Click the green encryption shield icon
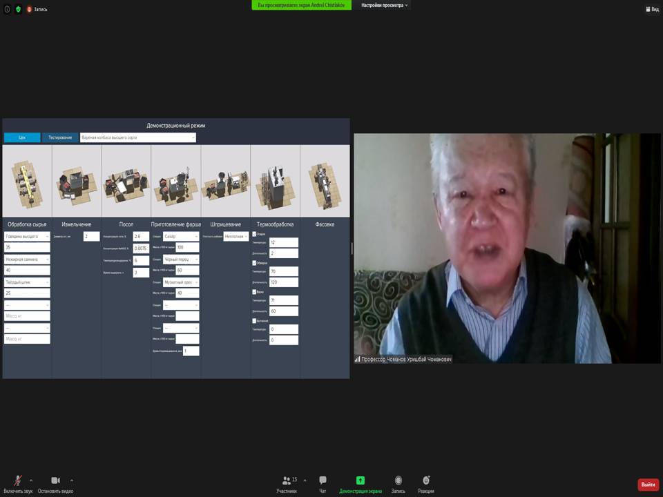The height and width of the screenshot is (497, 663). 19,9
